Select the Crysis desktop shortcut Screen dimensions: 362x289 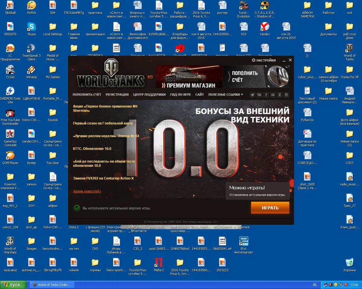(10, 72)
